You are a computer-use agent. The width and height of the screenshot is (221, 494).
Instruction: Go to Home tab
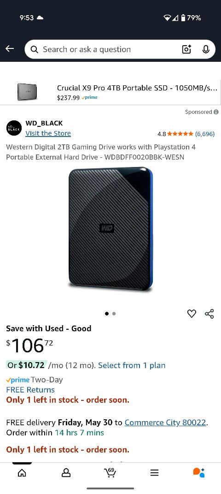(x=22, y=473)
